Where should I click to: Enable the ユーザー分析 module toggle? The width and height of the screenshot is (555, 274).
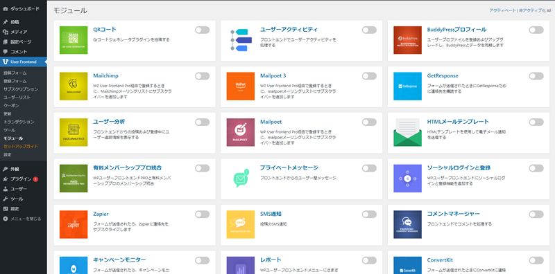tap(202, 122)
